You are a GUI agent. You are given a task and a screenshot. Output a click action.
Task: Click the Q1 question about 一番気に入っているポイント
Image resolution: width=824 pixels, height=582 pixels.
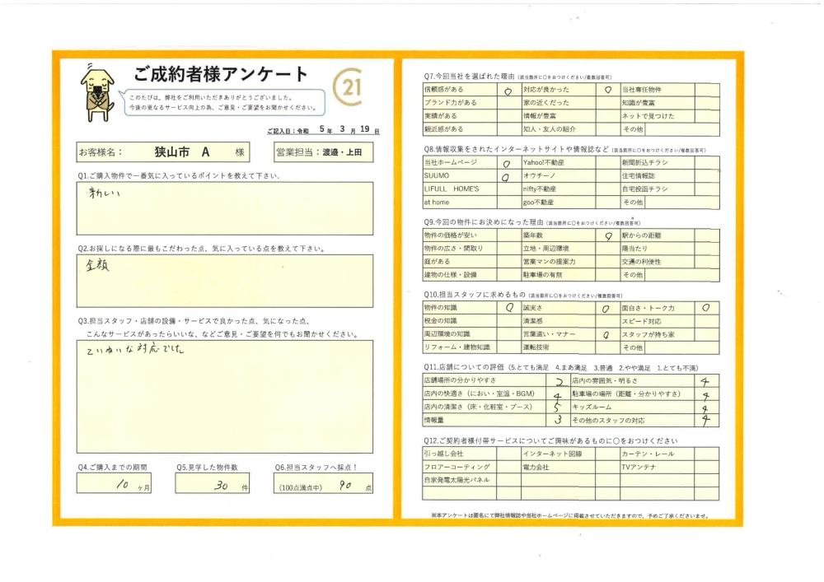pos(179,176)
